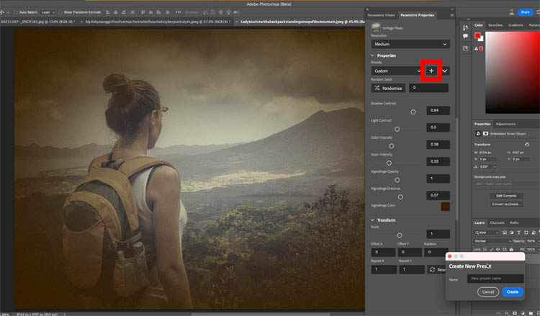
Task: Click the Vignettage Distance slider handle
Action: [400, 197]
